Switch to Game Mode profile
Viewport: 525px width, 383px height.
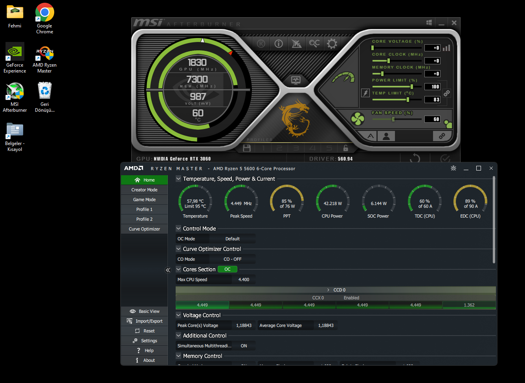pos(144,200)
